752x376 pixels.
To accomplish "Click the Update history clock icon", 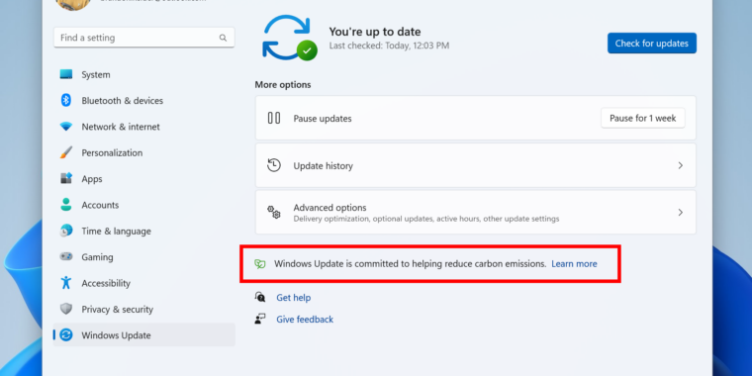I will 274,165.
